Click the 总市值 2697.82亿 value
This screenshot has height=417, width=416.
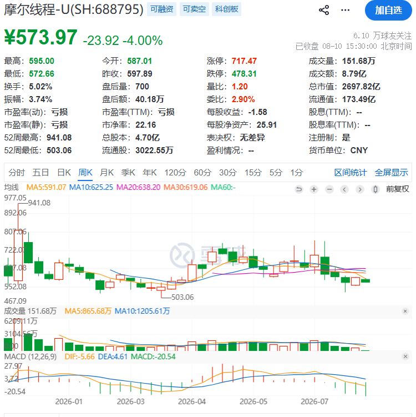pos(361,87)
